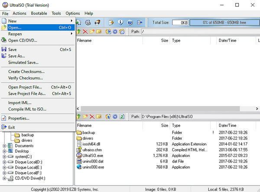This screenshot has height=192, width=260.
Task: Click the red X delete icon in the upper image toolbar
Action: [x=85, y=32]
